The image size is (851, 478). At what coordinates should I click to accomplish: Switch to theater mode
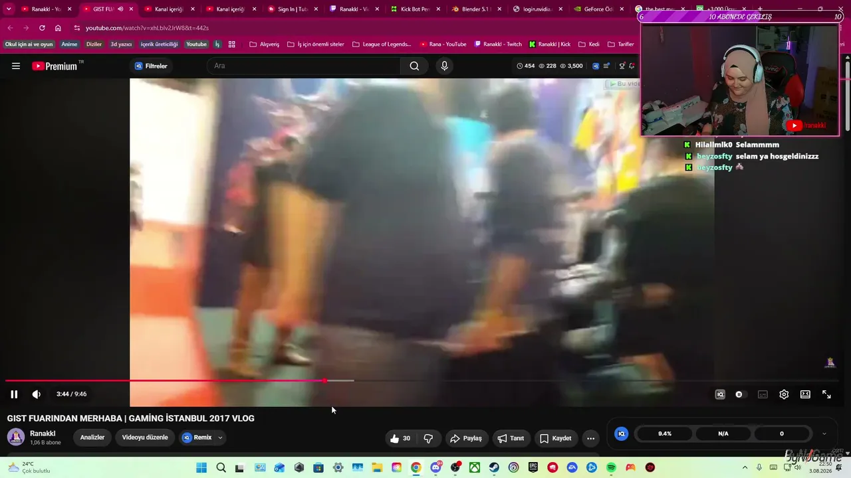tap(805, 394)
